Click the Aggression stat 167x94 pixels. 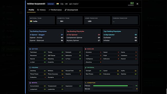coord(73,86)
